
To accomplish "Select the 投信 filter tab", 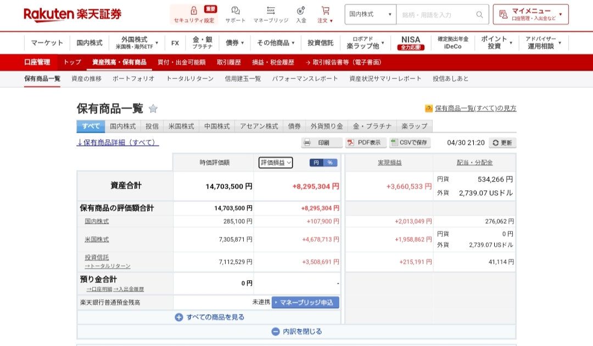I will point(152,126).
